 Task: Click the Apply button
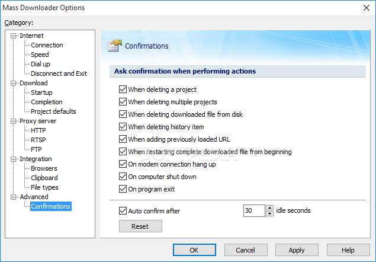click(x=297, y=250)
